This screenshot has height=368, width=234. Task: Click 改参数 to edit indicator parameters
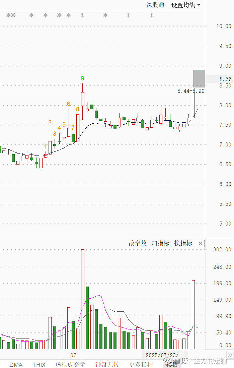point(137,243)
